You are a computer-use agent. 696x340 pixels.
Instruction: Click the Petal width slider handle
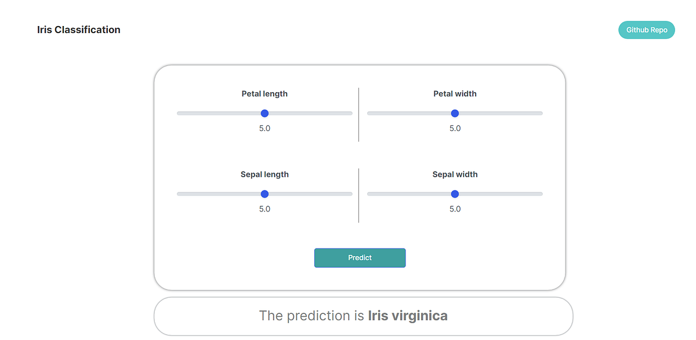click(x=455, y=113)
